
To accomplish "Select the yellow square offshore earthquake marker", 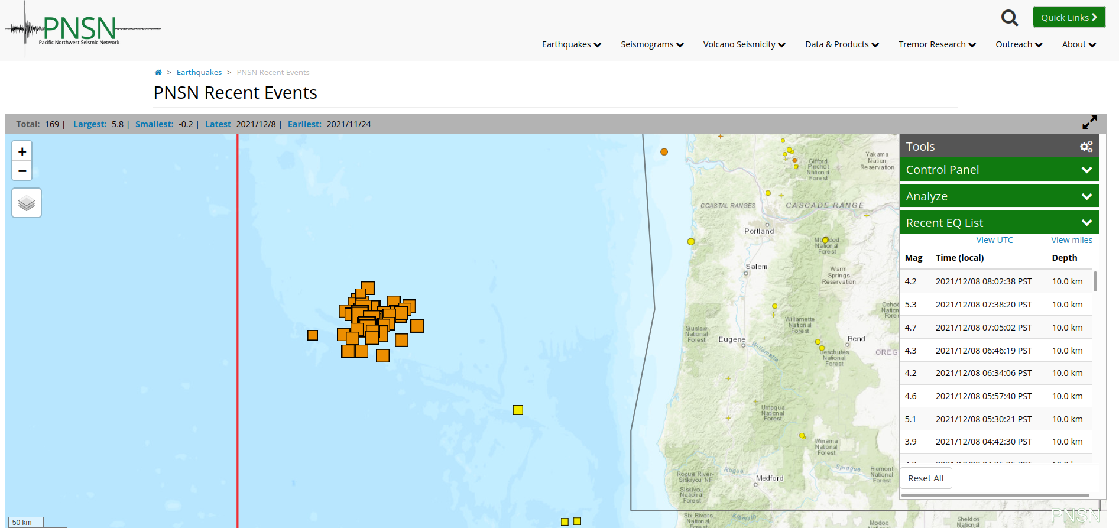I will point(518,410).
